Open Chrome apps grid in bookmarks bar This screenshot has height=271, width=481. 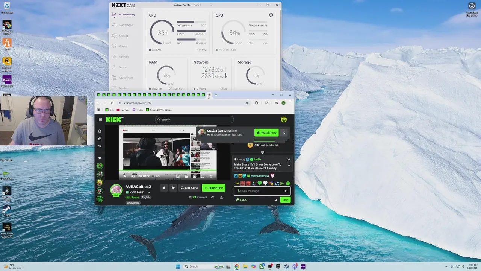[98, 110]
